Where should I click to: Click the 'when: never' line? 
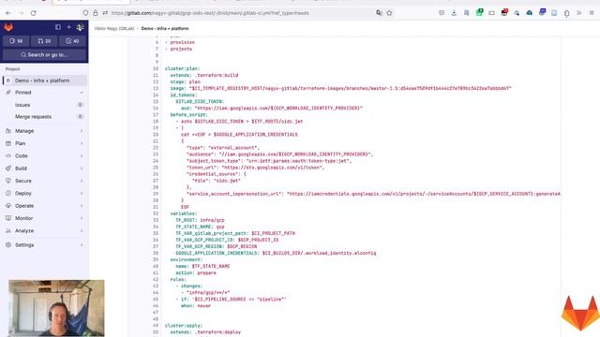point(196,306)
